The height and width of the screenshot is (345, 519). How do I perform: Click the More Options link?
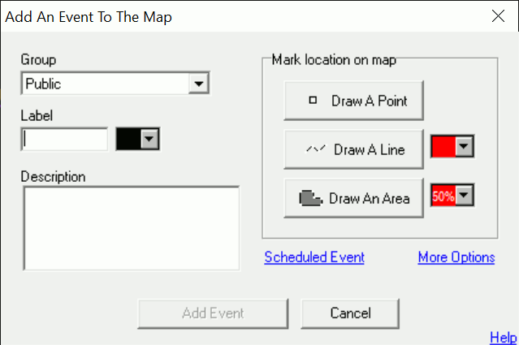pos(456,257)
